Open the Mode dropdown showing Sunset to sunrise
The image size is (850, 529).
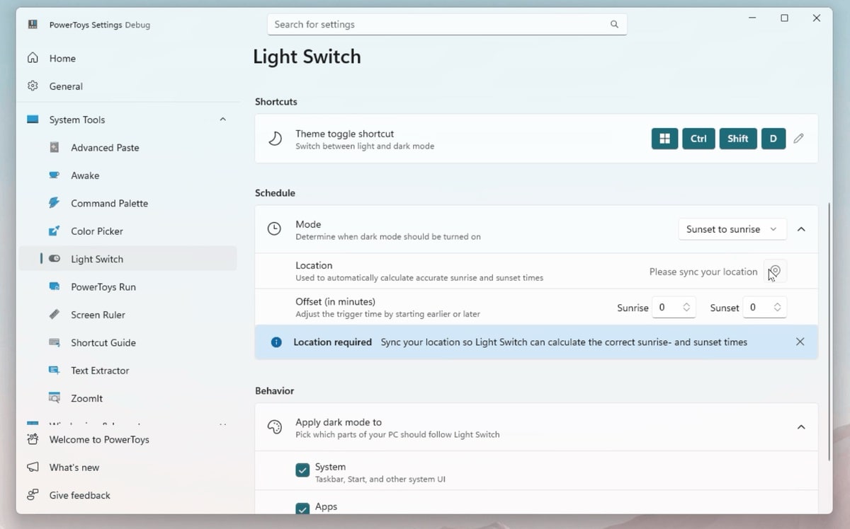[732, 229]
